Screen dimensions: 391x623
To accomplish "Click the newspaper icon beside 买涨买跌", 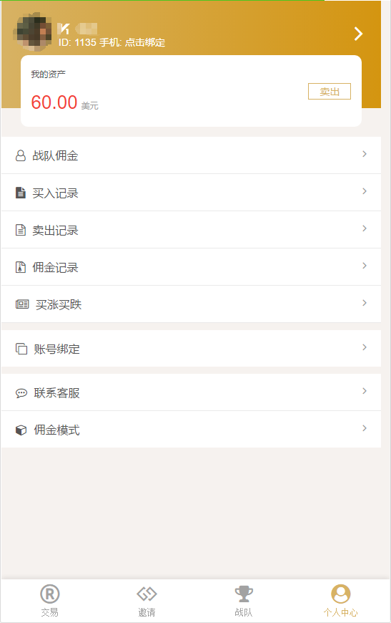I will coord(22,304).
